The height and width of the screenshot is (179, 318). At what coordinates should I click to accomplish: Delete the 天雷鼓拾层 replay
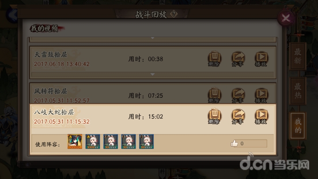tap(215, 59)
